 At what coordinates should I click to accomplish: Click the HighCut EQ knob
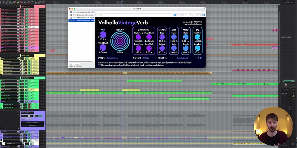point(197,37)
